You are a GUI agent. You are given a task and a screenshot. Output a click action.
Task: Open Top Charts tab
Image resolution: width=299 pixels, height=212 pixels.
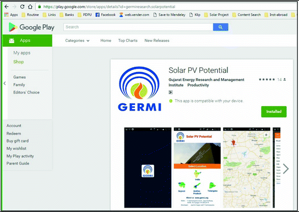pyautogui.click(x=128, y=40)
